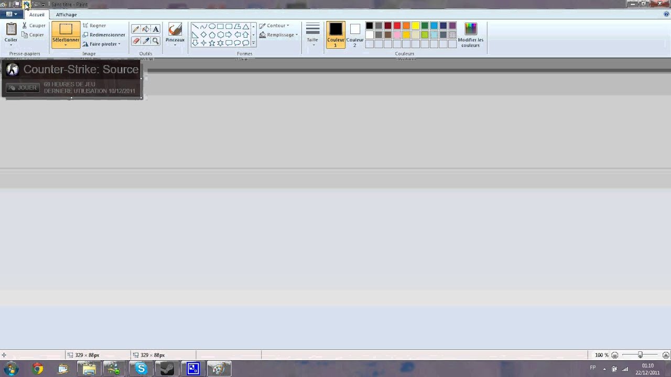
Task: Click Rogner to crop the image
Action: [x=94, y=26]
